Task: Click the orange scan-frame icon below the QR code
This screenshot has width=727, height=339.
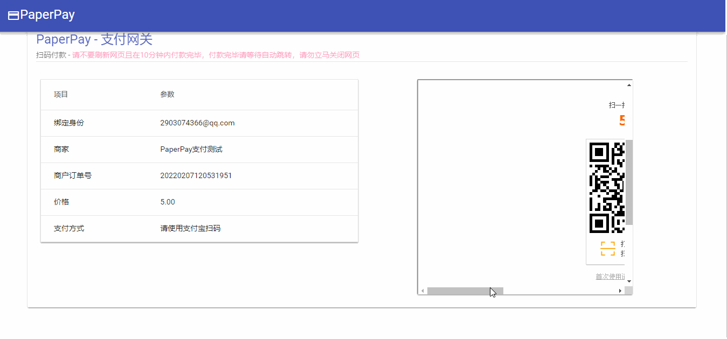Action: [x=608, y=249]
